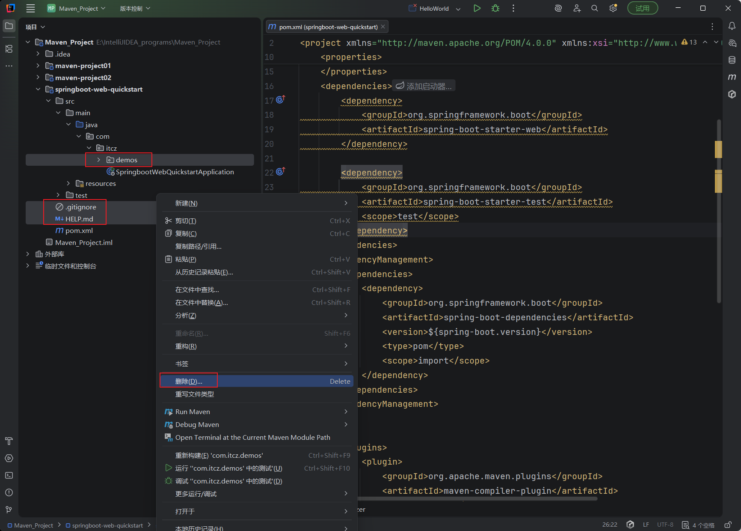Change UTF-8 file encoding

[665, 525]
